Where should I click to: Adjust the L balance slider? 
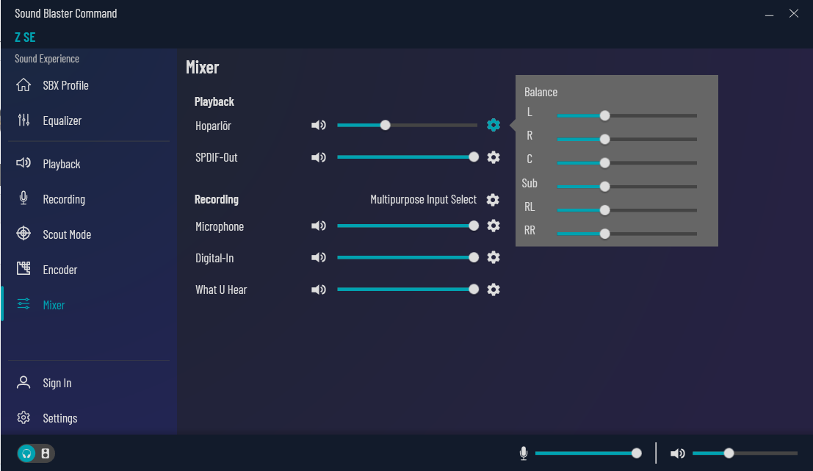click(x=627, y=115)
